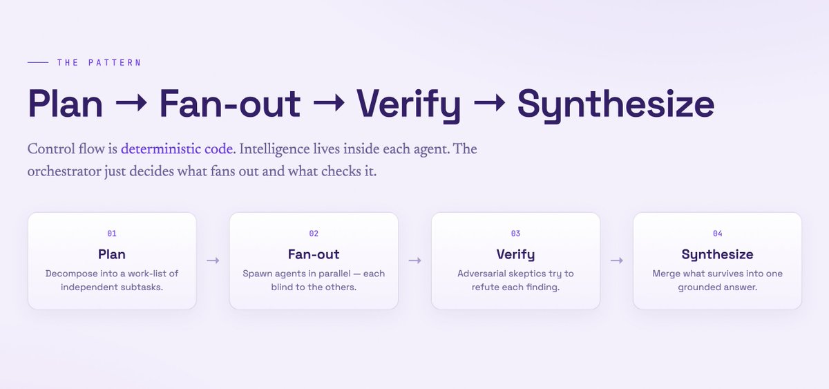
Task: Click the 03 step number above Verify
Action: pyautogui.click(x=515, y=234)
